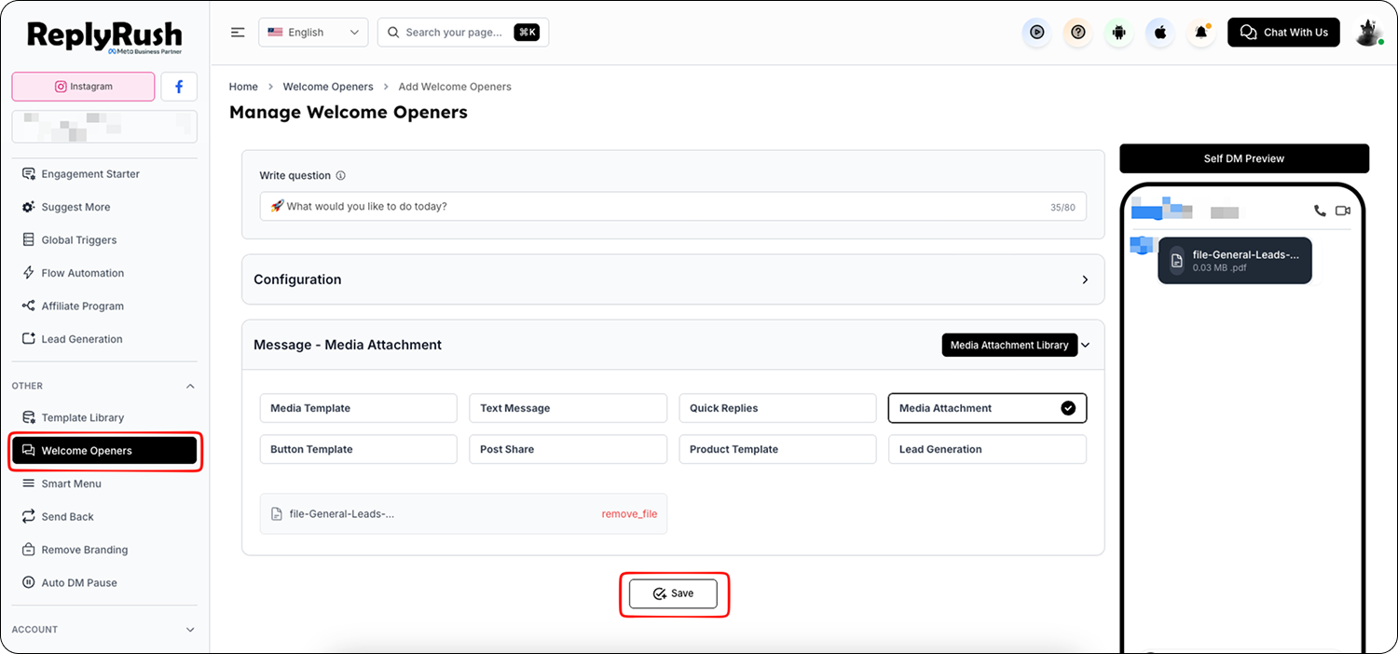This screenshot has height=654, width=1398.
Task: Click the video call icon in preview
Action: [x=1343, y=211]
